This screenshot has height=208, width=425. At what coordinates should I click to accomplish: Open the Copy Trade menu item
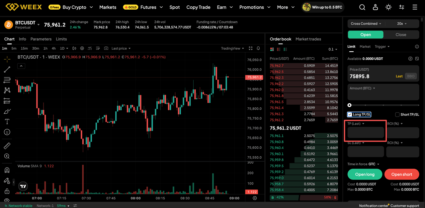point(198,7)
